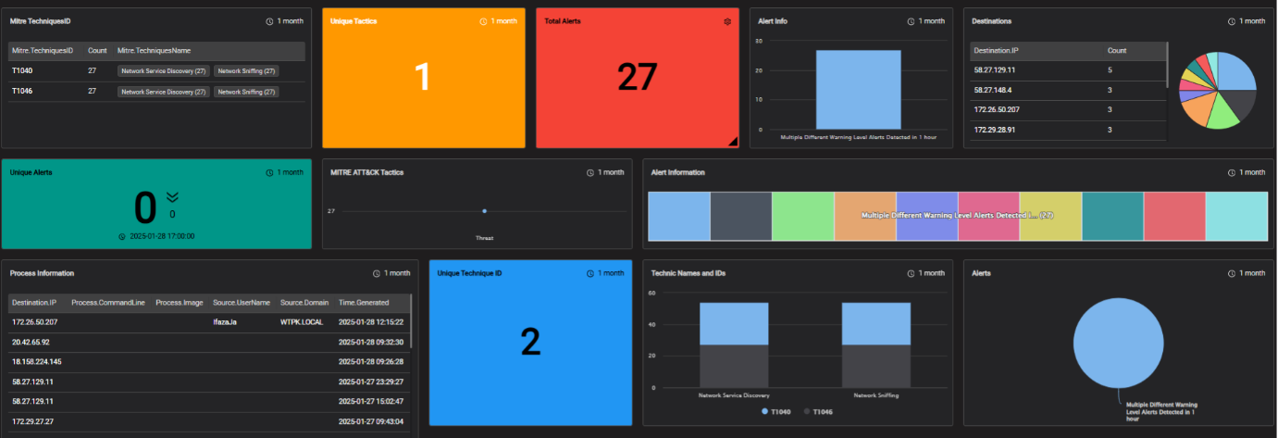Image resolution: width=1278 pixels, height=438 pixels.
Task: Select timestamp 2025-01-27 23:29:27
Action: tap(371, 381)
